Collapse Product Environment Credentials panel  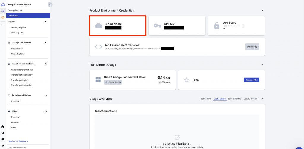point(262,10)
